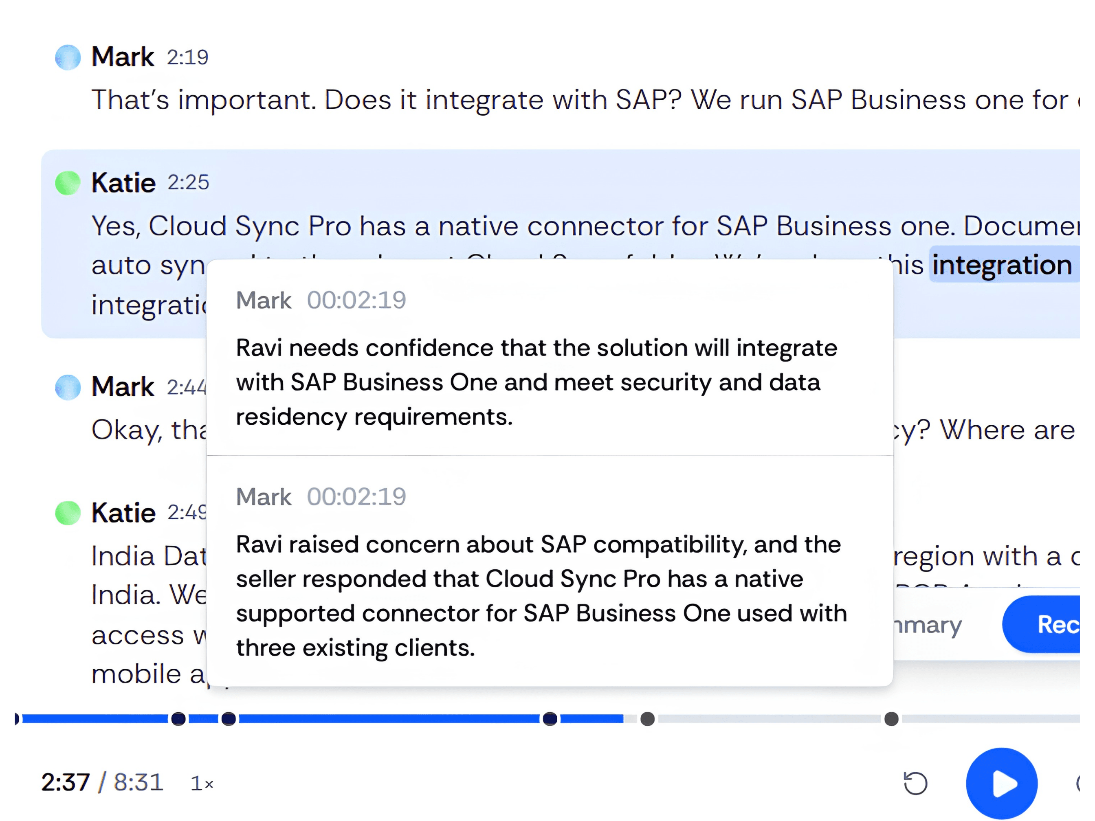Select the first dark timeline marker dot
Screen dimensions: 1095x821
178,718
